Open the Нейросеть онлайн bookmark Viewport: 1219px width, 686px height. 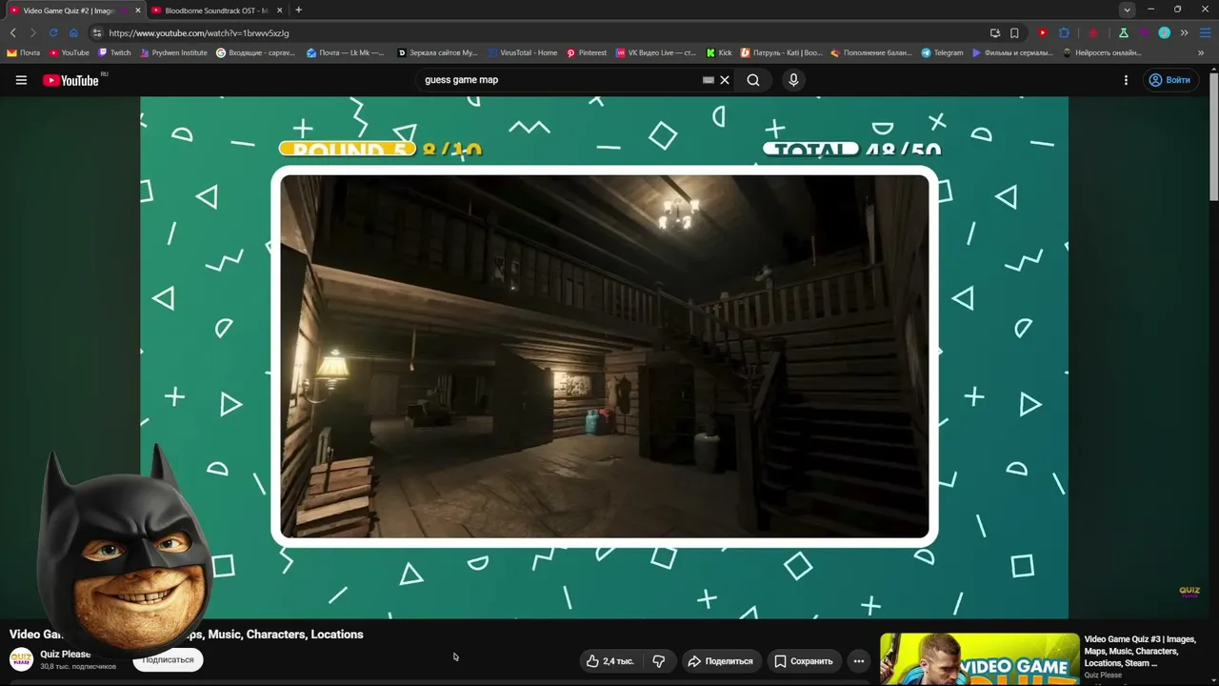pos(1102,53)
